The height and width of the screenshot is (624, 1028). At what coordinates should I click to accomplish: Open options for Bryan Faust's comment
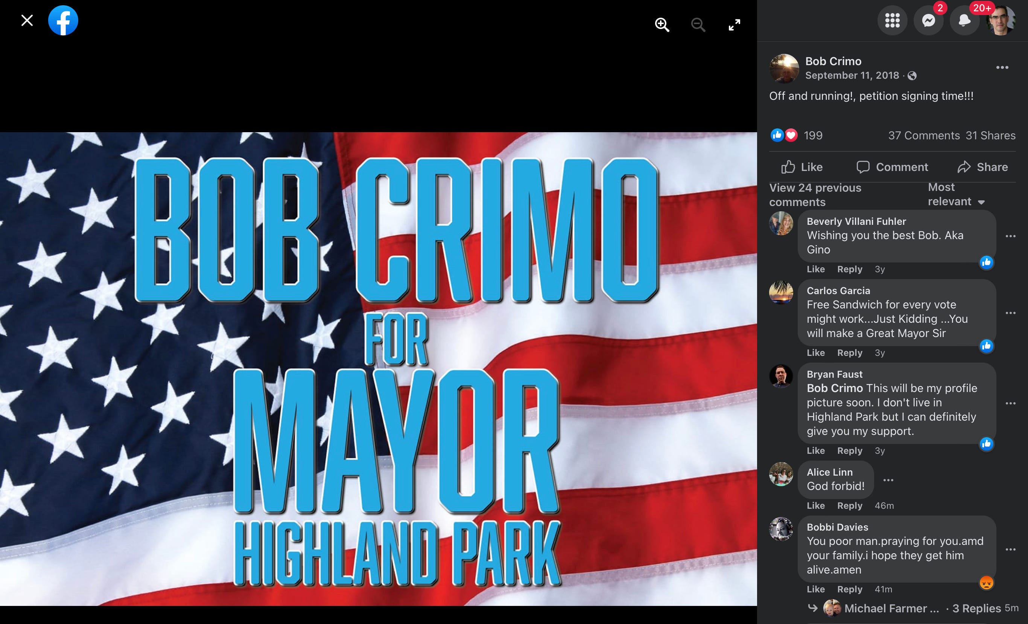(1010, 403)
